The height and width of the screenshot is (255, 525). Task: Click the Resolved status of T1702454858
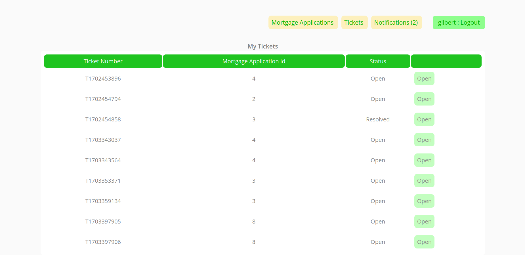[x=378, y=119]
